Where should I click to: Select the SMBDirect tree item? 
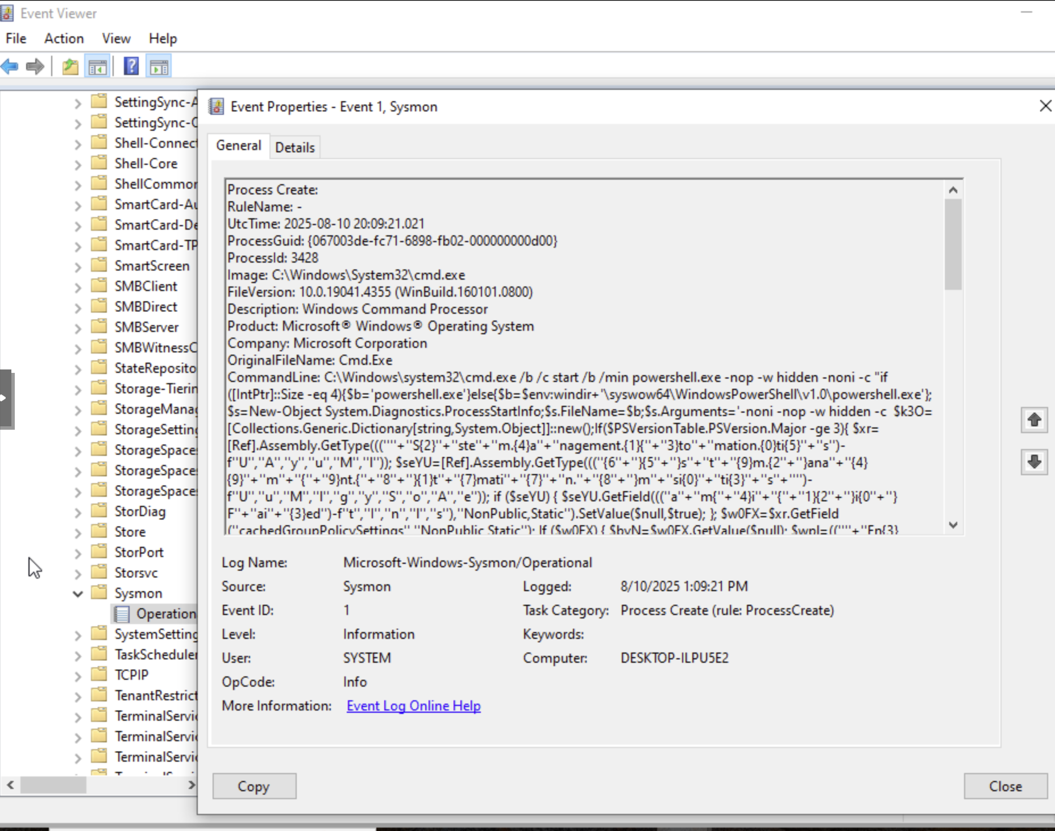tap(146, 307)
